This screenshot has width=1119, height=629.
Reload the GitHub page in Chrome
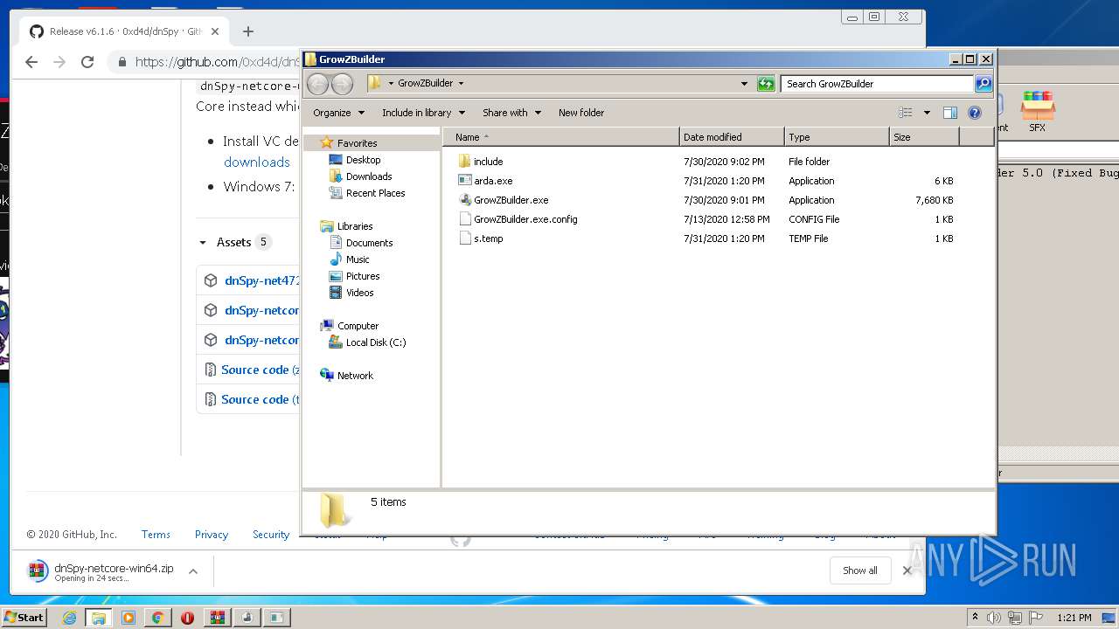(87, 62)
